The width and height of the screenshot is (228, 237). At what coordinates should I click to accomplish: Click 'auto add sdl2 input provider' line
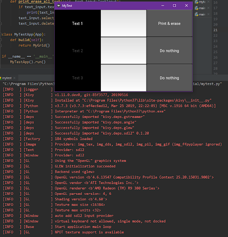[58, 216]
